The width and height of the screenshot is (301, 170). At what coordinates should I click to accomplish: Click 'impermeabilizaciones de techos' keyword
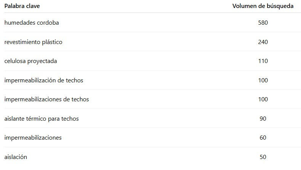46,99
